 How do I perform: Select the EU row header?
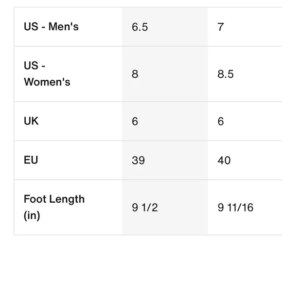[68, 160]
